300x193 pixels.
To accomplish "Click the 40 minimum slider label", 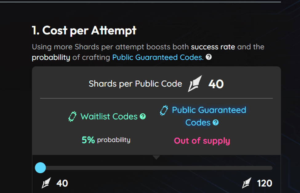I will click(x=62, y=183).
